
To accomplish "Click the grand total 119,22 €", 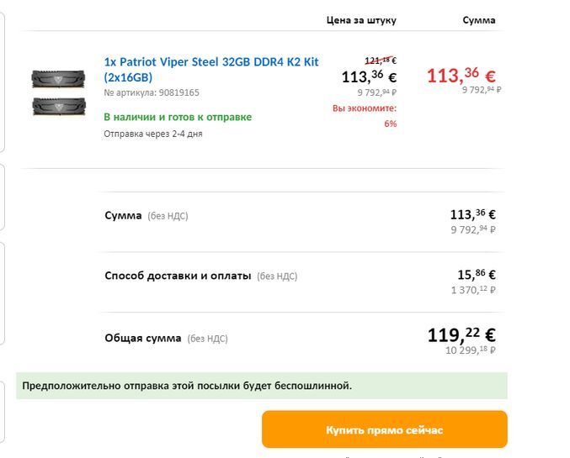I will 461,334.
